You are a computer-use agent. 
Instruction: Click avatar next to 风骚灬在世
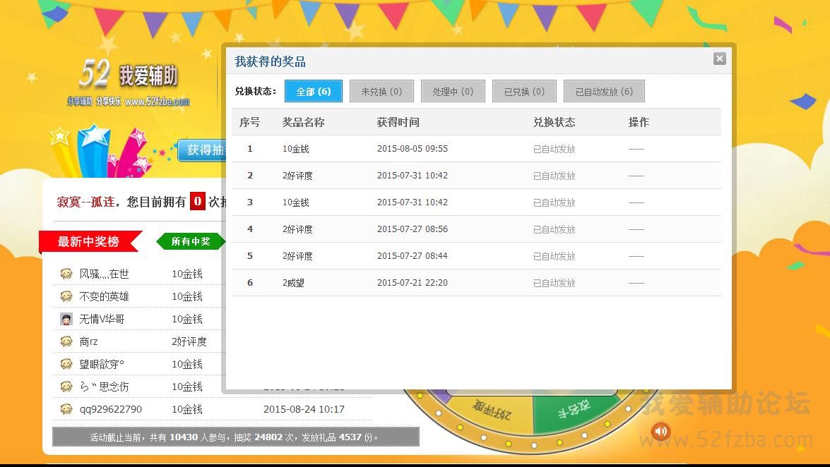tap(66, 274)
